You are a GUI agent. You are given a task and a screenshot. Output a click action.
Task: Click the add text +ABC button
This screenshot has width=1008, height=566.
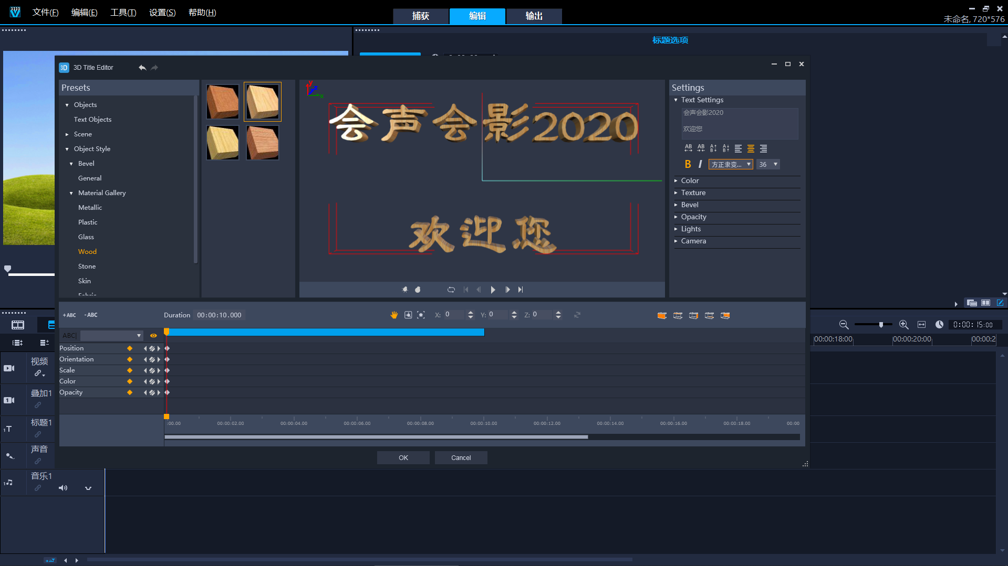[x=69, y=315]
